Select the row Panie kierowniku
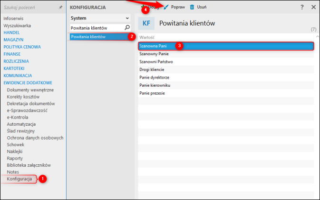This screenshot has width=320, height=200. 226,85
